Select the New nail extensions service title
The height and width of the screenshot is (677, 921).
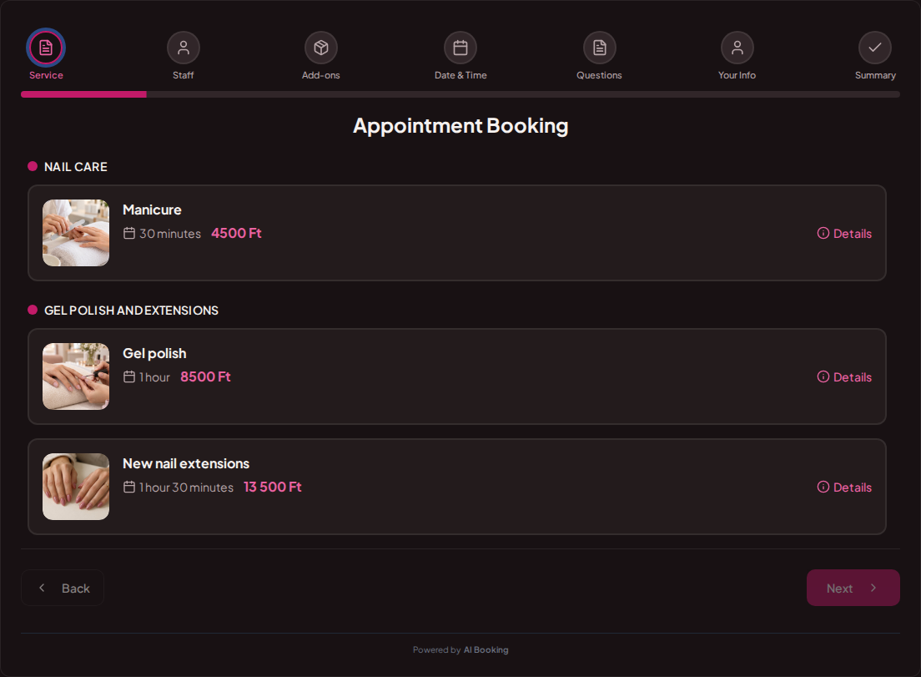click(x=186, y=463)
